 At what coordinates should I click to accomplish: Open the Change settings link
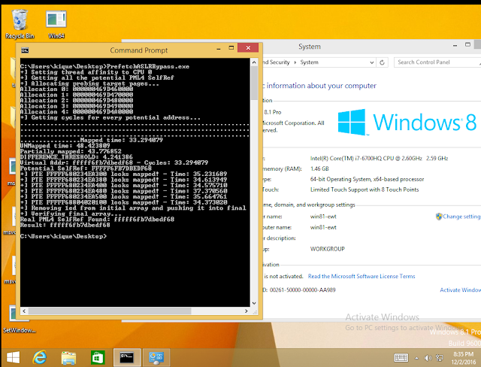(461, 217)
